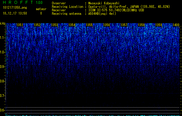Click the 1356 time marker
This screenshot has height=116, width=182.
click(x=106, y=25)
